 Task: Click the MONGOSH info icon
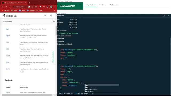click(164, 15)
